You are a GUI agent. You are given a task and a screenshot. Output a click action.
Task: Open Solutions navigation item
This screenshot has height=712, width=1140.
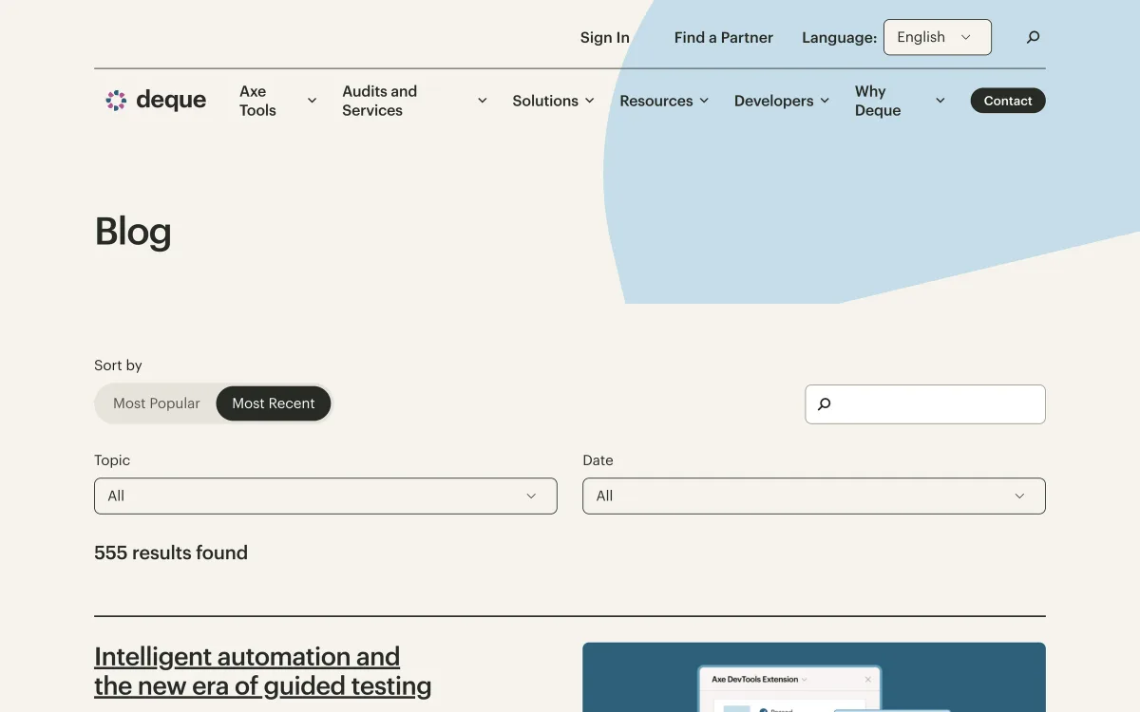[x=545, y=101]
